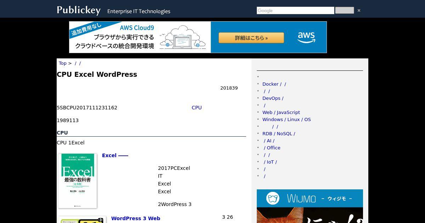Image resolution: width=425 pixels, height=223 pixels.
Task: Click the cloud laptop illustration in ad
Action: pos(183,37)
